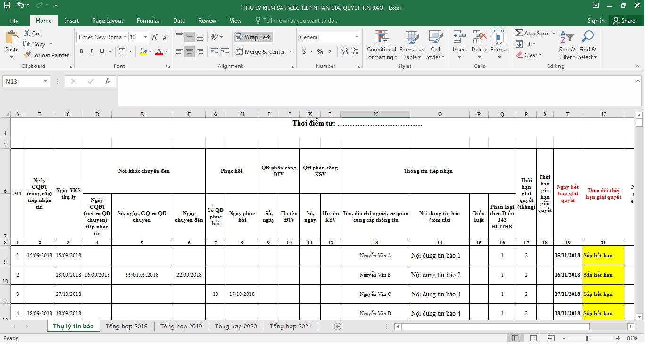The image size is (648, 344).
Task: Click the Share button
Action: pyautogui.click(x=623, y=21)
